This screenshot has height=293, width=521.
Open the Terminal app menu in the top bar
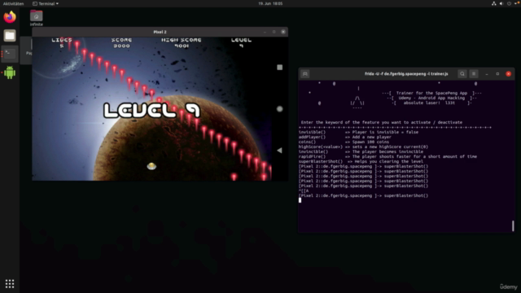46,3
